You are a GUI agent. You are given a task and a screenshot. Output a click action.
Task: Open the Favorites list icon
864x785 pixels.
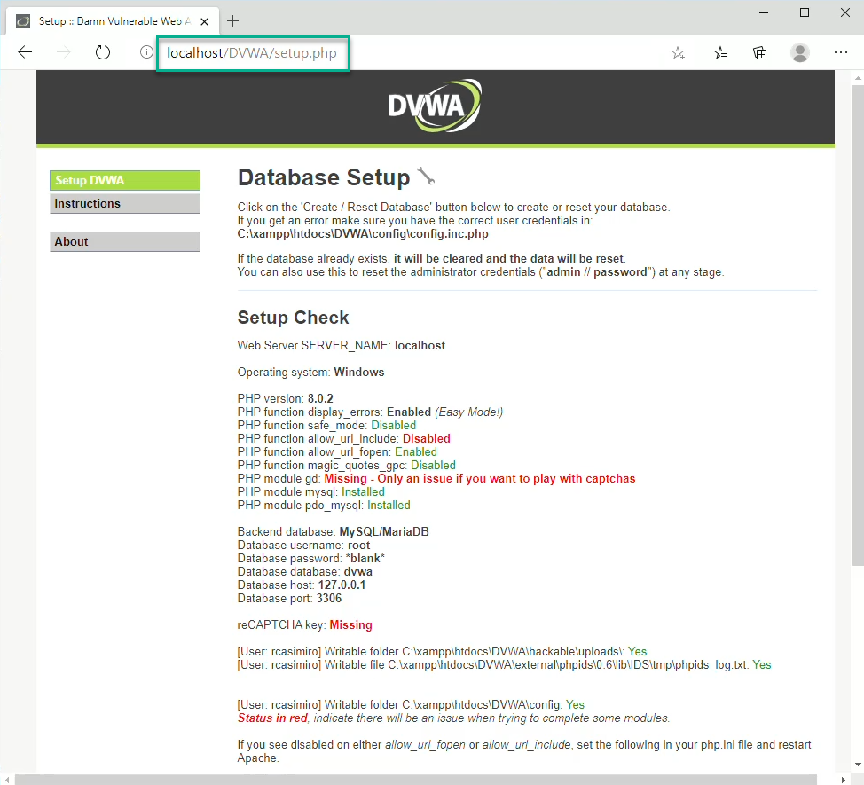tap(720, 53)
